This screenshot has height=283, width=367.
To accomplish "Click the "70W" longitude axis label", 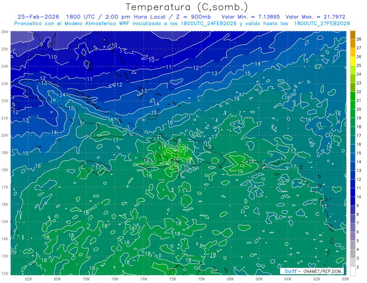I will [x=201, y=279].
